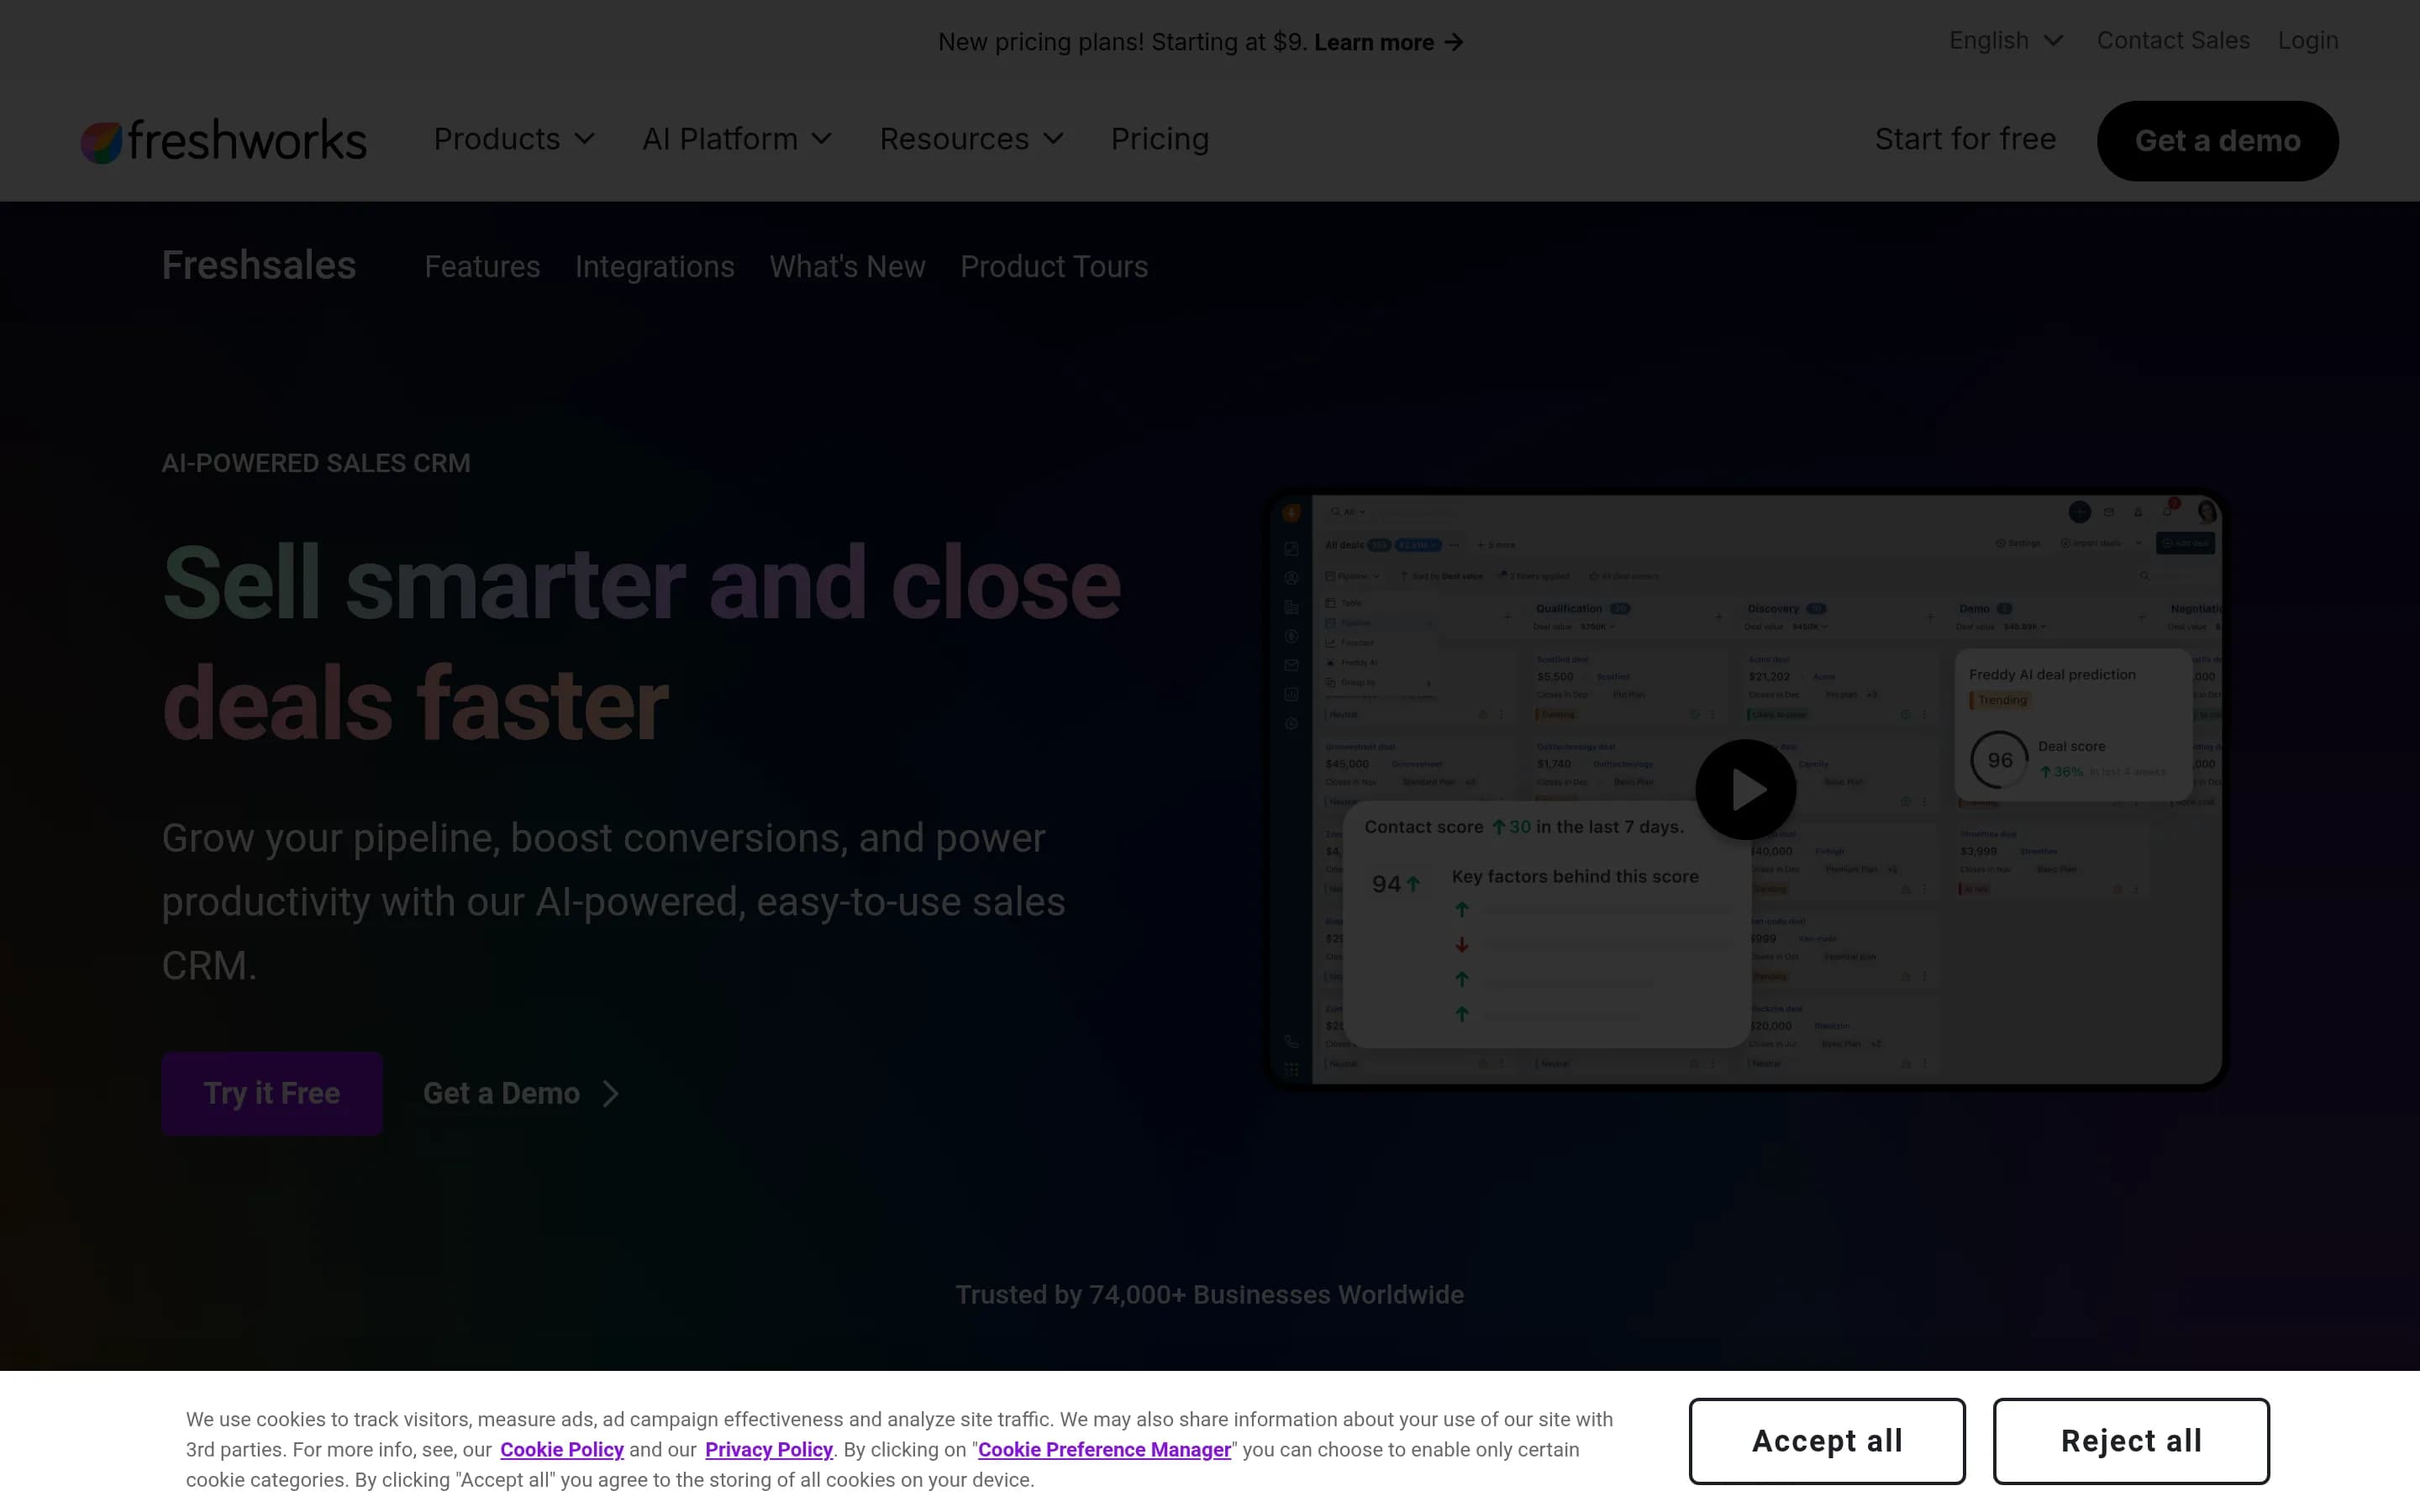Image resolution: width=2420 pixels, height=1512 pixels.
Task: Click the Freshworks logo
Action: 223,140
